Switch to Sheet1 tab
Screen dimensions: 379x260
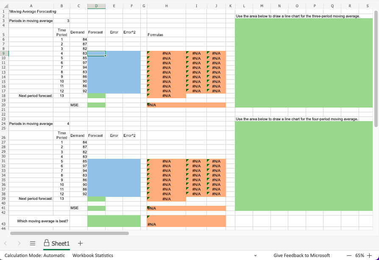click(56, 243)
